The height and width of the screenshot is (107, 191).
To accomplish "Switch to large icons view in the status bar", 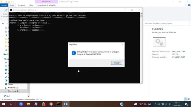I will tap(189, 99).
